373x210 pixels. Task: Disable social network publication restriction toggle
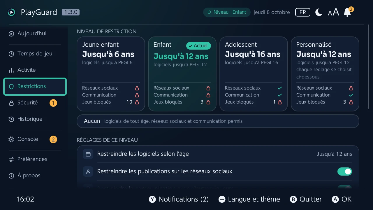345,171
